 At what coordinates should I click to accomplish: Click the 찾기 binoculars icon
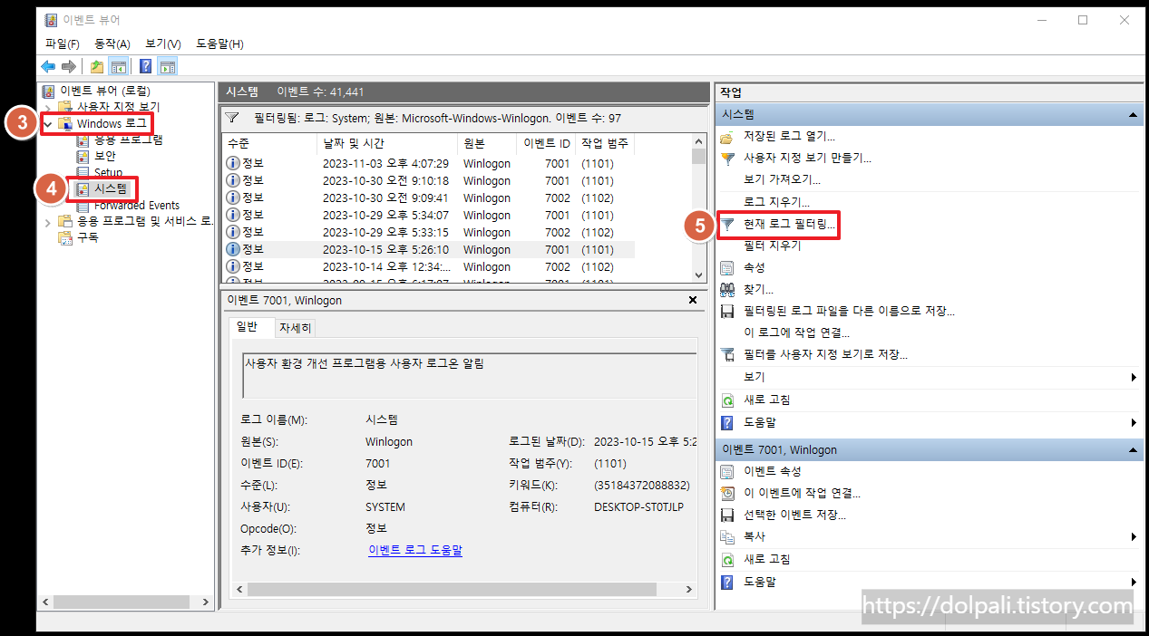(x=725, y=288)
